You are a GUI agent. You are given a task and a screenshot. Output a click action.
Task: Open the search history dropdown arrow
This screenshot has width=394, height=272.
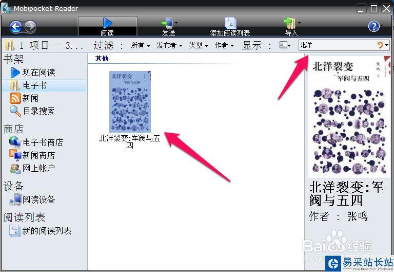386,45
